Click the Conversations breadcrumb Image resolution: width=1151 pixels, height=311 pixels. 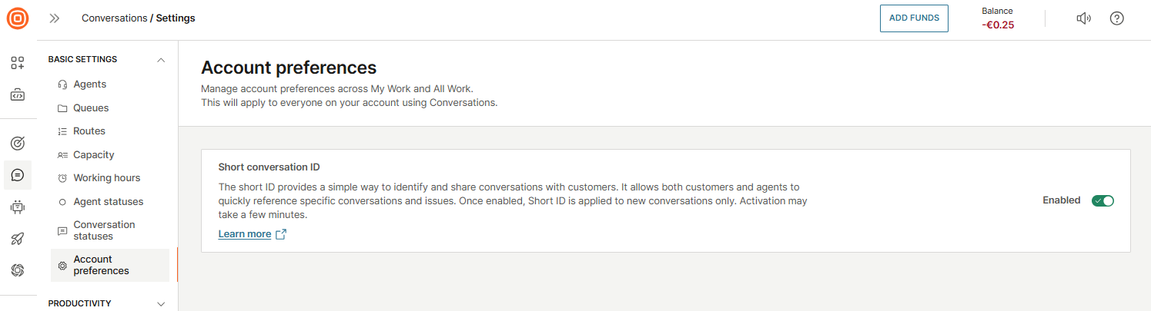click(x=114, y=18)
